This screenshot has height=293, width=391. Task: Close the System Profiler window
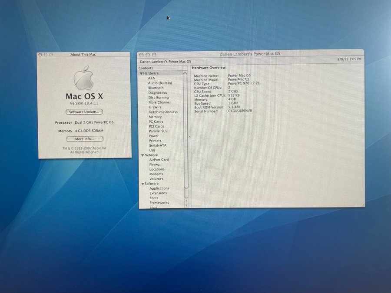[x=141, y=55]
